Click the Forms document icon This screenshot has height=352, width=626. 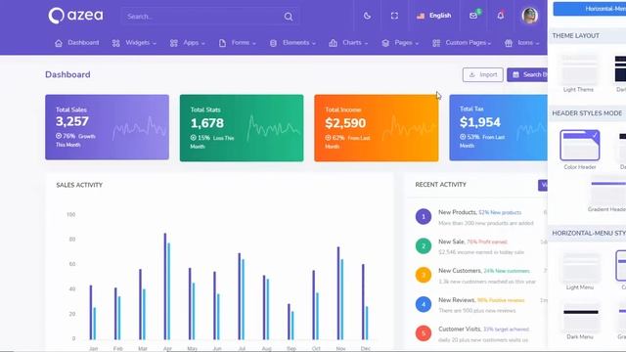222,43
